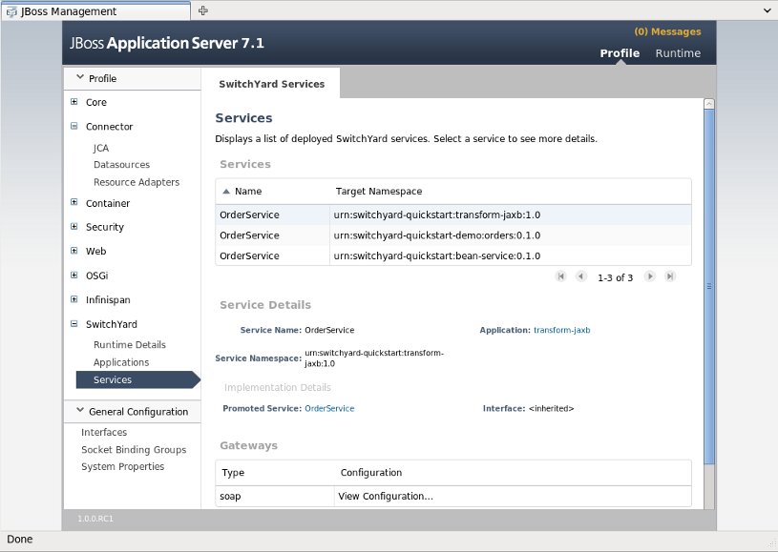
Task: Expand the Core tree node
Action: click(74, 102)
